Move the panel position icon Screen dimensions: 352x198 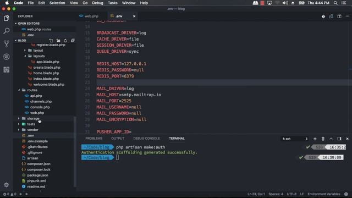(339, 139)
